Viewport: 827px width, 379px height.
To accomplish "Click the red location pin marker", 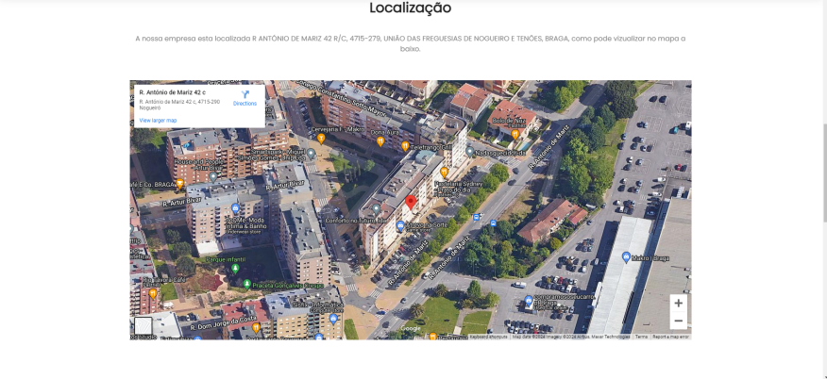I will (411, 202).
